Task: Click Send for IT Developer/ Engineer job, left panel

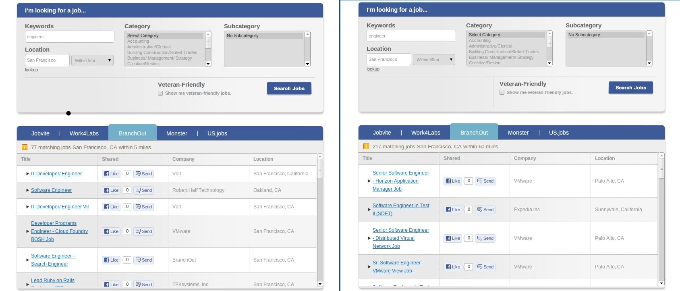Action: 144,174
